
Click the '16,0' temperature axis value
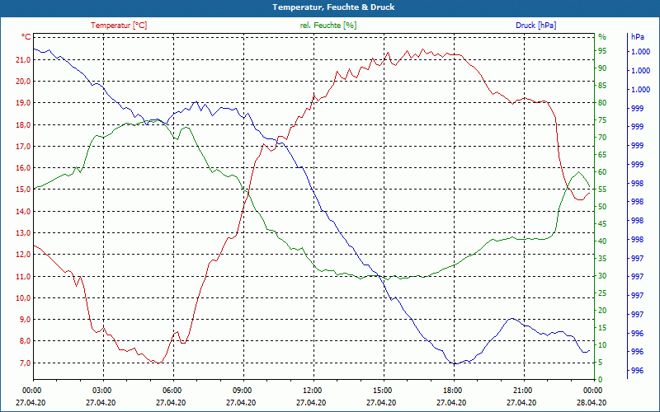tap(23, 168)
